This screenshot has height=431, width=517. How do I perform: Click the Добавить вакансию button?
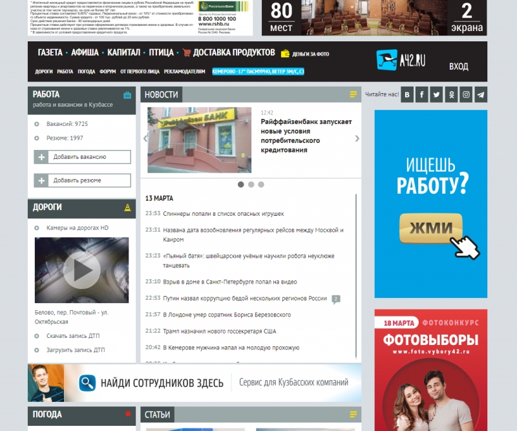(x=83, y=157)
